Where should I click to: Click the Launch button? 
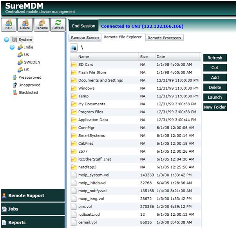coord(215,97)
